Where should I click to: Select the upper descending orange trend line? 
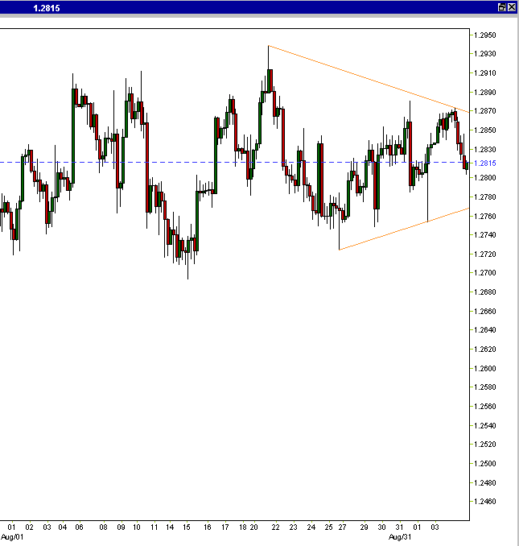369,79
